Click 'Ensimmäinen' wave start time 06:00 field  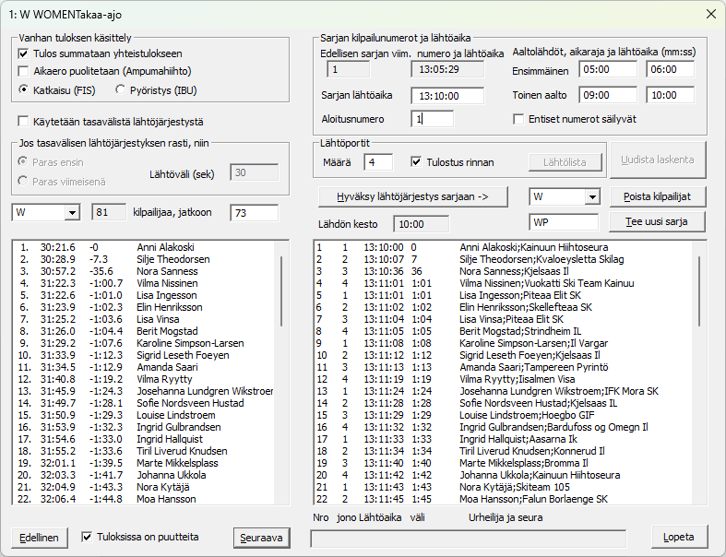[x=670, y=69]
